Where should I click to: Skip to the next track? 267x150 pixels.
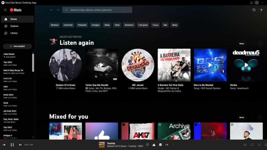tap(20, 145)
